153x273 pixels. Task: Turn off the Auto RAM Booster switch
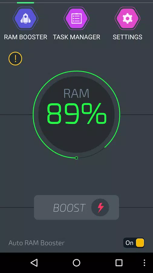coord(134,243)
